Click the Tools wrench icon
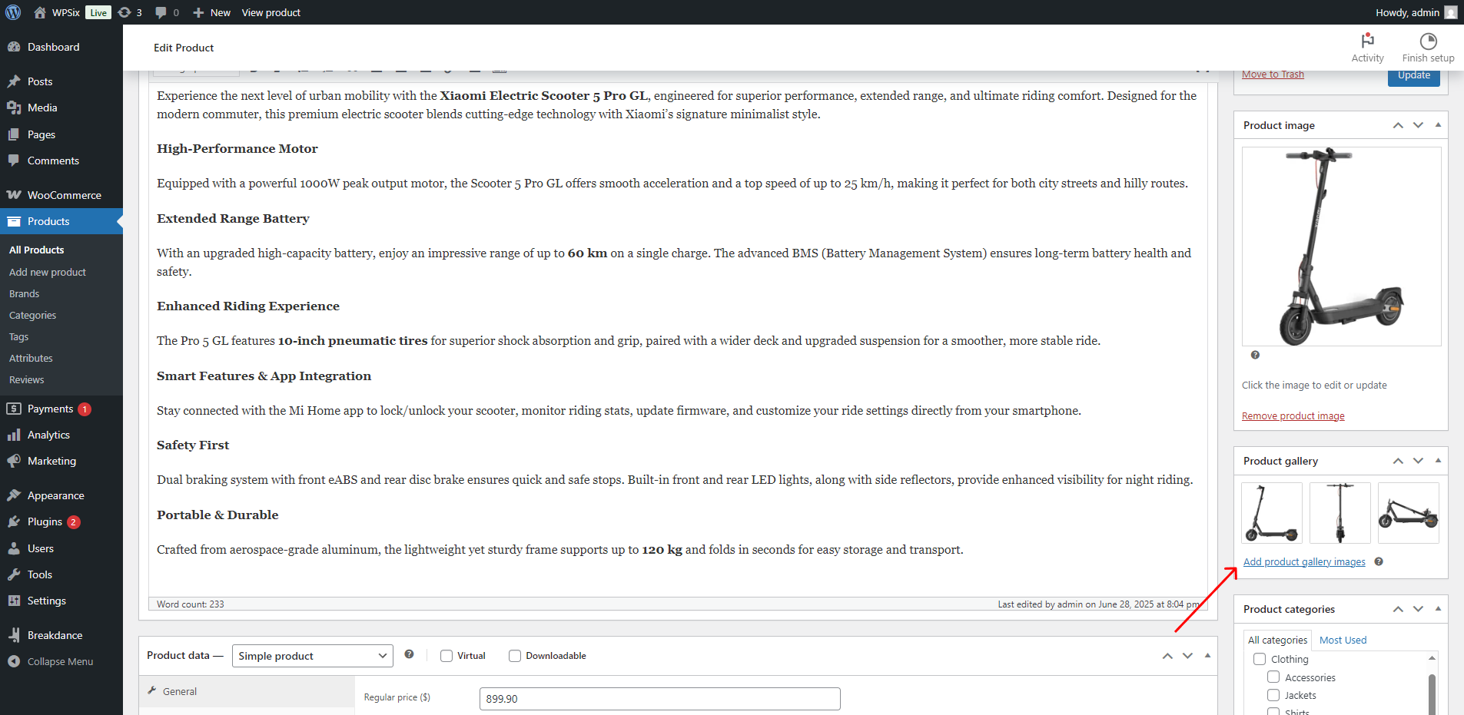This screenshot has height=715, width=1464. pyautogui.click(x=14, y=574)
